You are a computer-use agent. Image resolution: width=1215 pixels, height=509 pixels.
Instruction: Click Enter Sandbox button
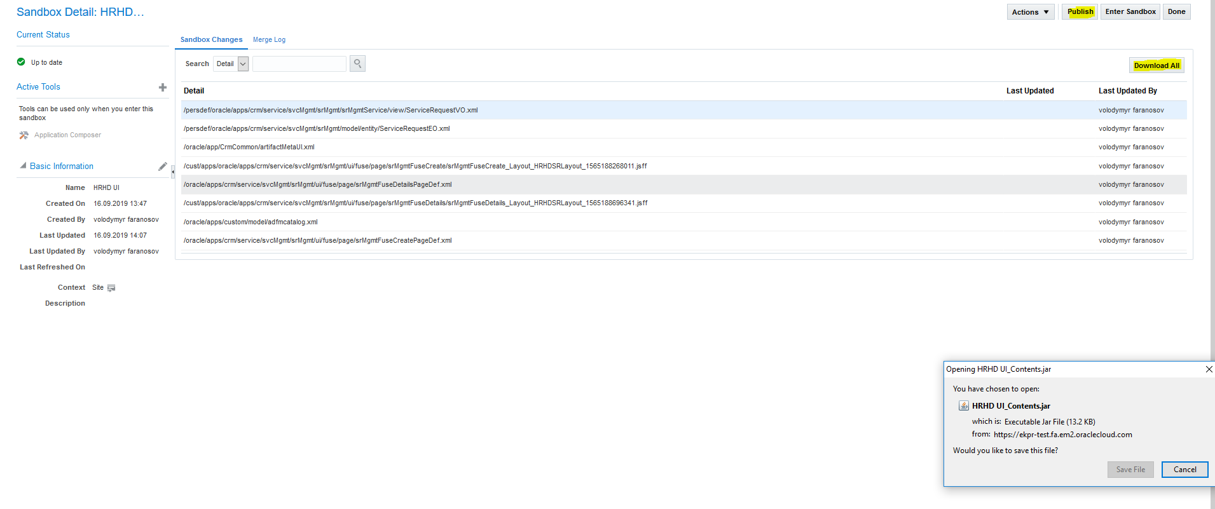1130,12
